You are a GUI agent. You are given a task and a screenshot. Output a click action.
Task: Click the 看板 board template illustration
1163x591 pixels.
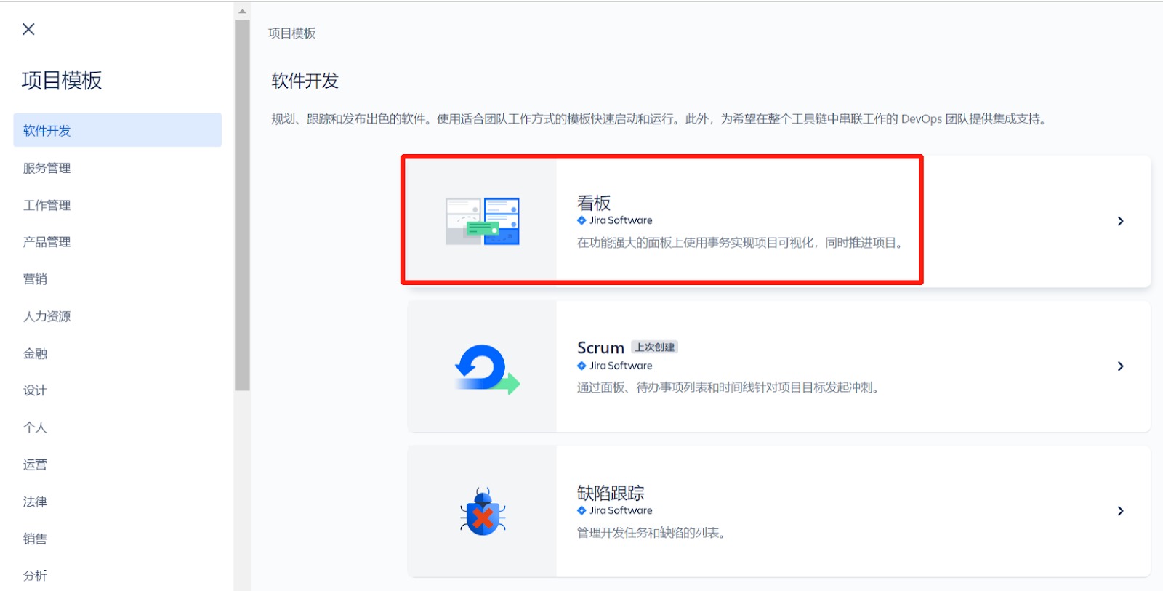coord(483,221)
